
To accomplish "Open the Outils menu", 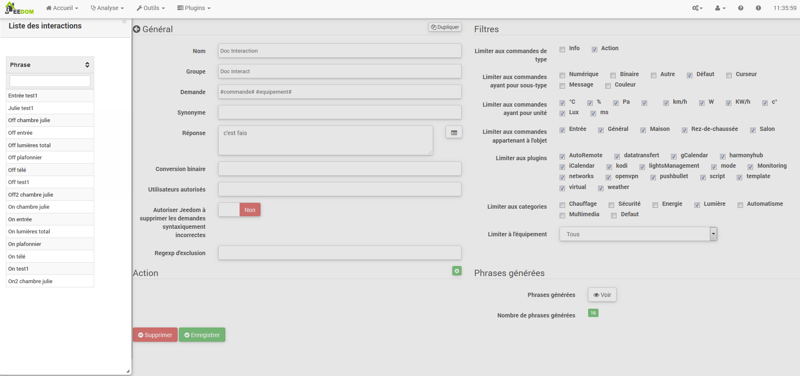I will [x=151, y=8].
